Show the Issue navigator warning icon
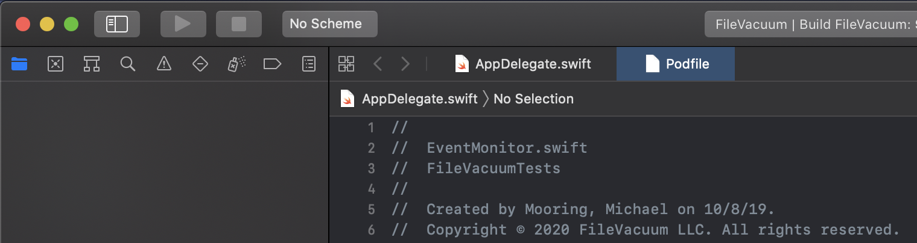The height and width of the screenshot is (243, 917). tap(163, 64)
